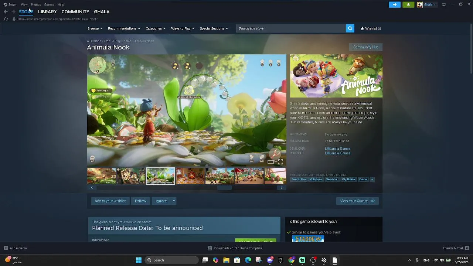Open the Friends menu
The width and height of the screenshot is (473, 266).
coord(36,4)
